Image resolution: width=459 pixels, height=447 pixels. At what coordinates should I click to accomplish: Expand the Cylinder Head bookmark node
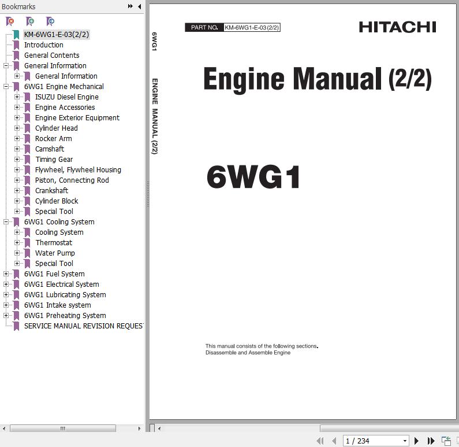(x=17, y=128)
